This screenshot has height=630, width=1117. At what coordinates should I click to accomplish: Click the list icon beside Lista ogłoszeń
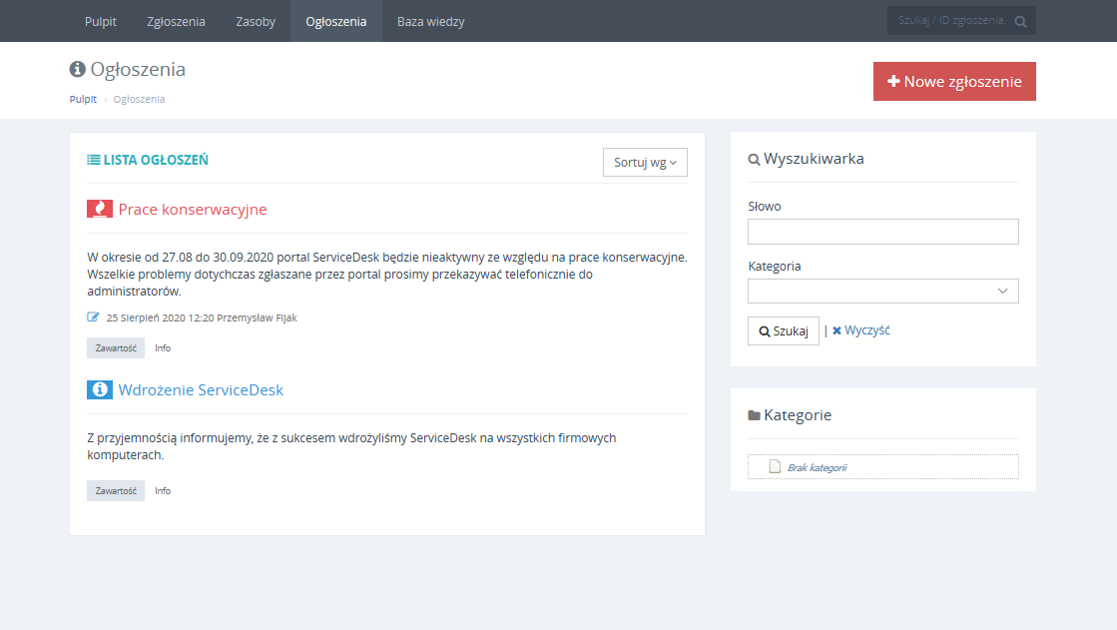pyautogui.click(x=93, y=160)
